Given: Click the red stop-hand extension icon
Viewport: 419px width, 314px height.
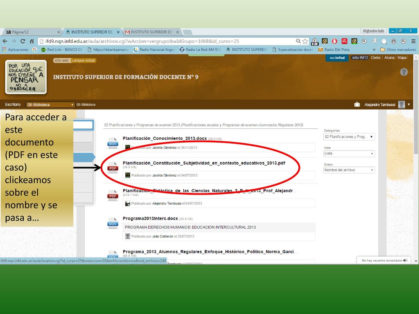Looking at the screenshot, I should 334,41.
